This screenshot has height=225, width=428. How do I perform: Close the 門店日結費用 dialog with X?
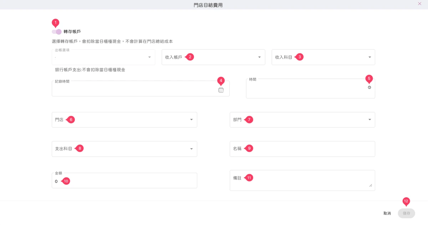[x=419, y=3]
